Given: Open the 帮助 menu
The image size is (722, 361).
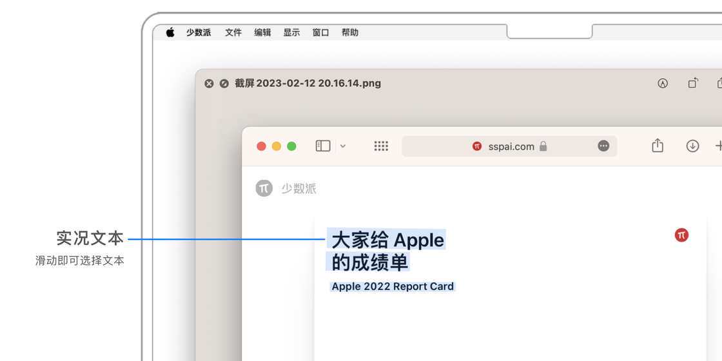Looking at the screenshot, I should pos(350,33).
